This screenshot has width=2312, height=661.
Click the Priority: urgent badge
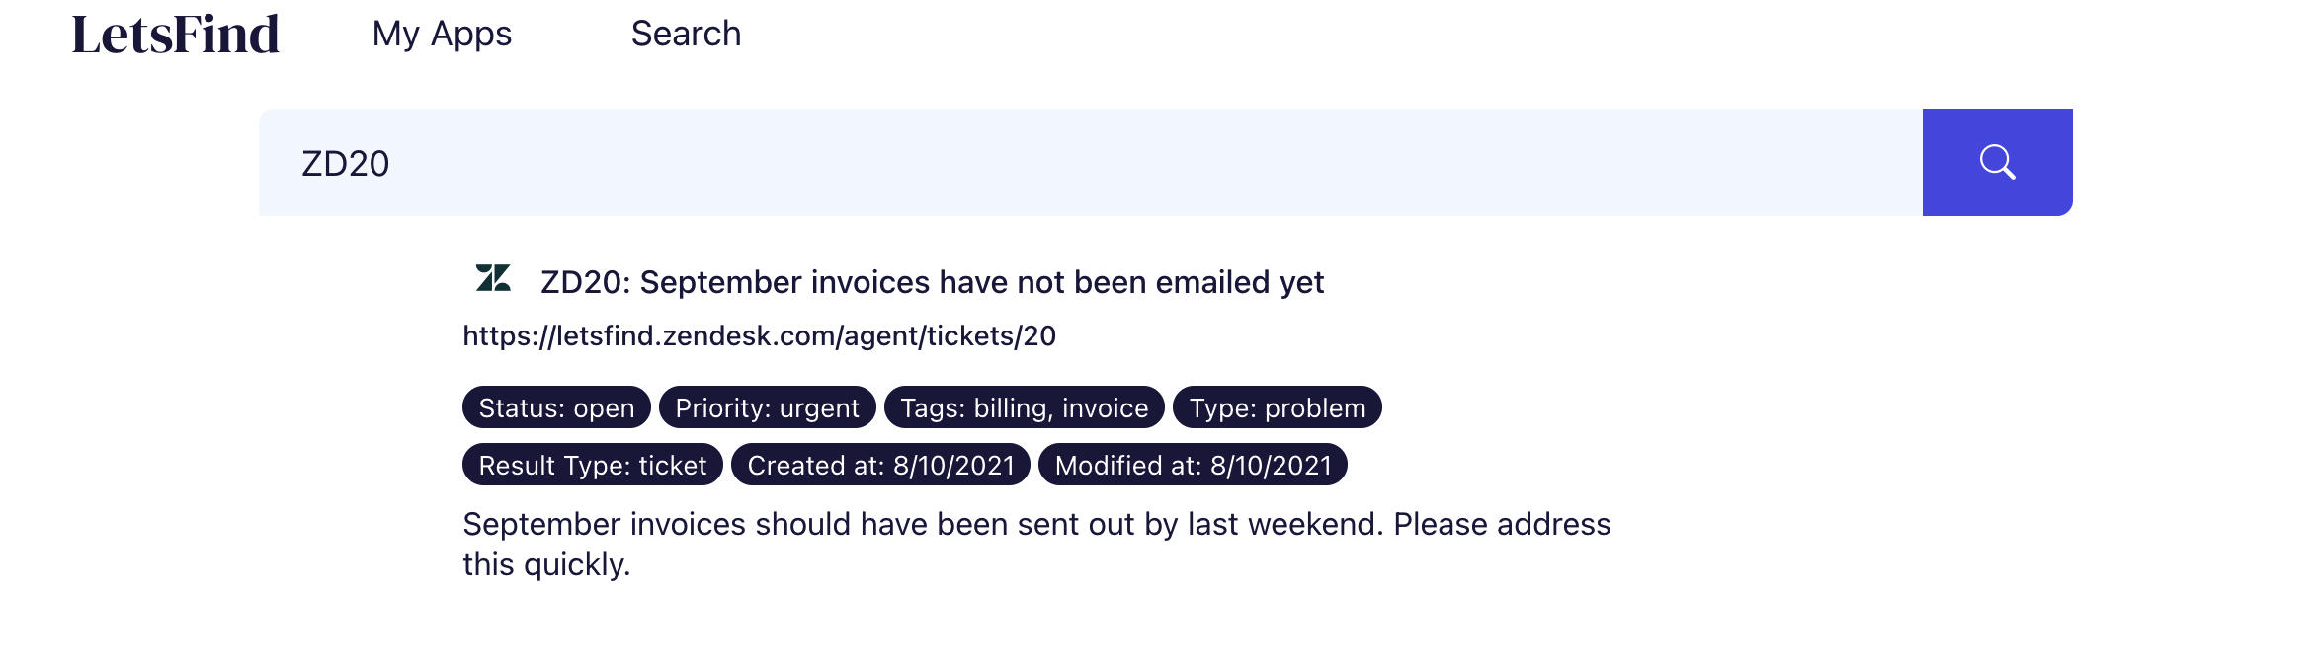click(x=767, y=407)
